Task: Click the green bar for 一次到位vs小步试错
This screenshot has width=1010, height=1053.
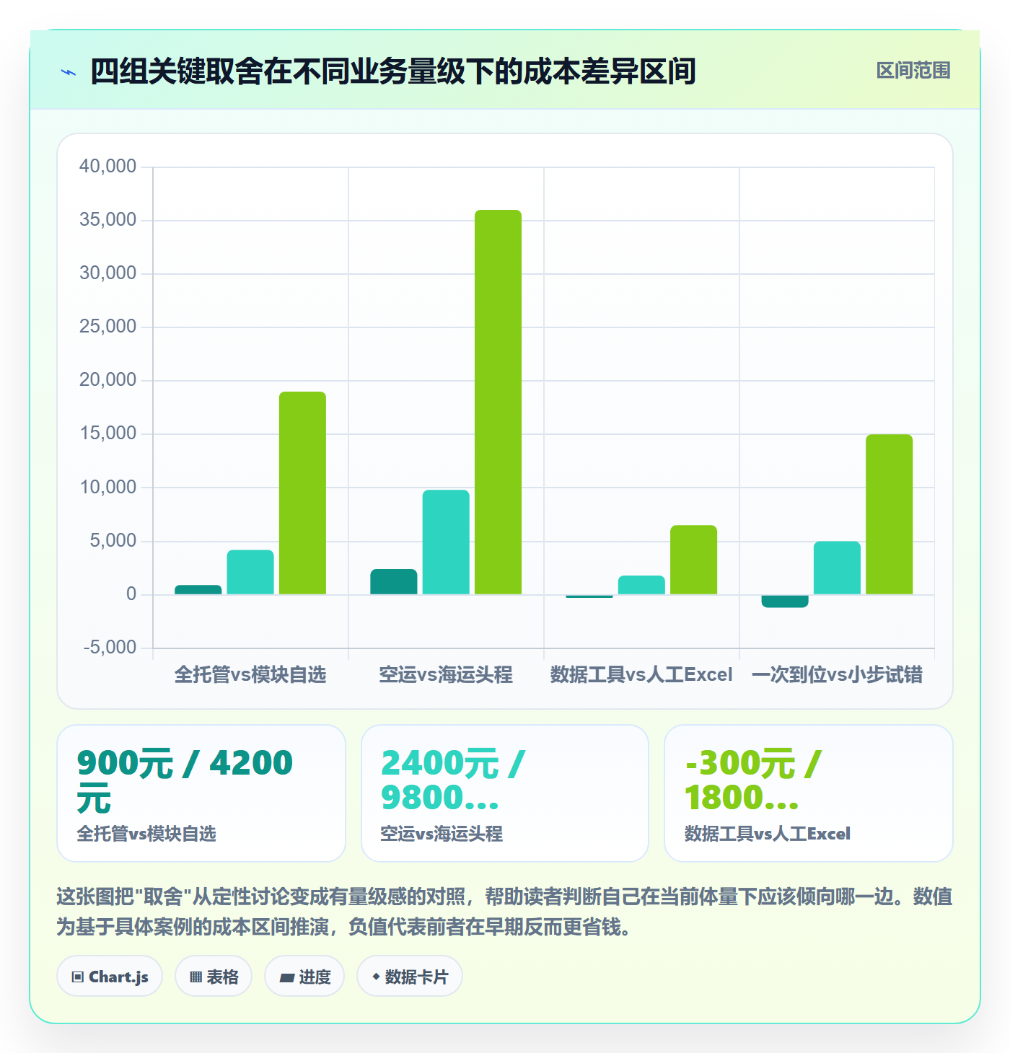Action: coord(889,514)
